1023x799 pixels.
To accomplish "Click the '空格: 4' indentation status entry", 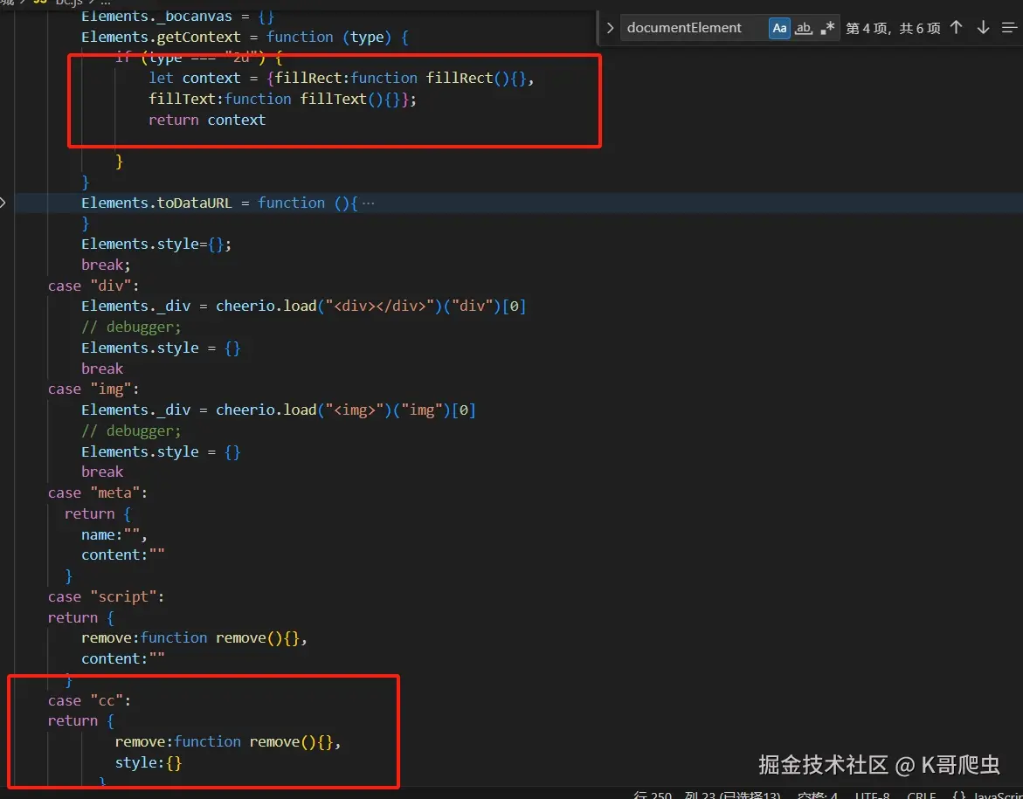I will (x=819, y=796).
